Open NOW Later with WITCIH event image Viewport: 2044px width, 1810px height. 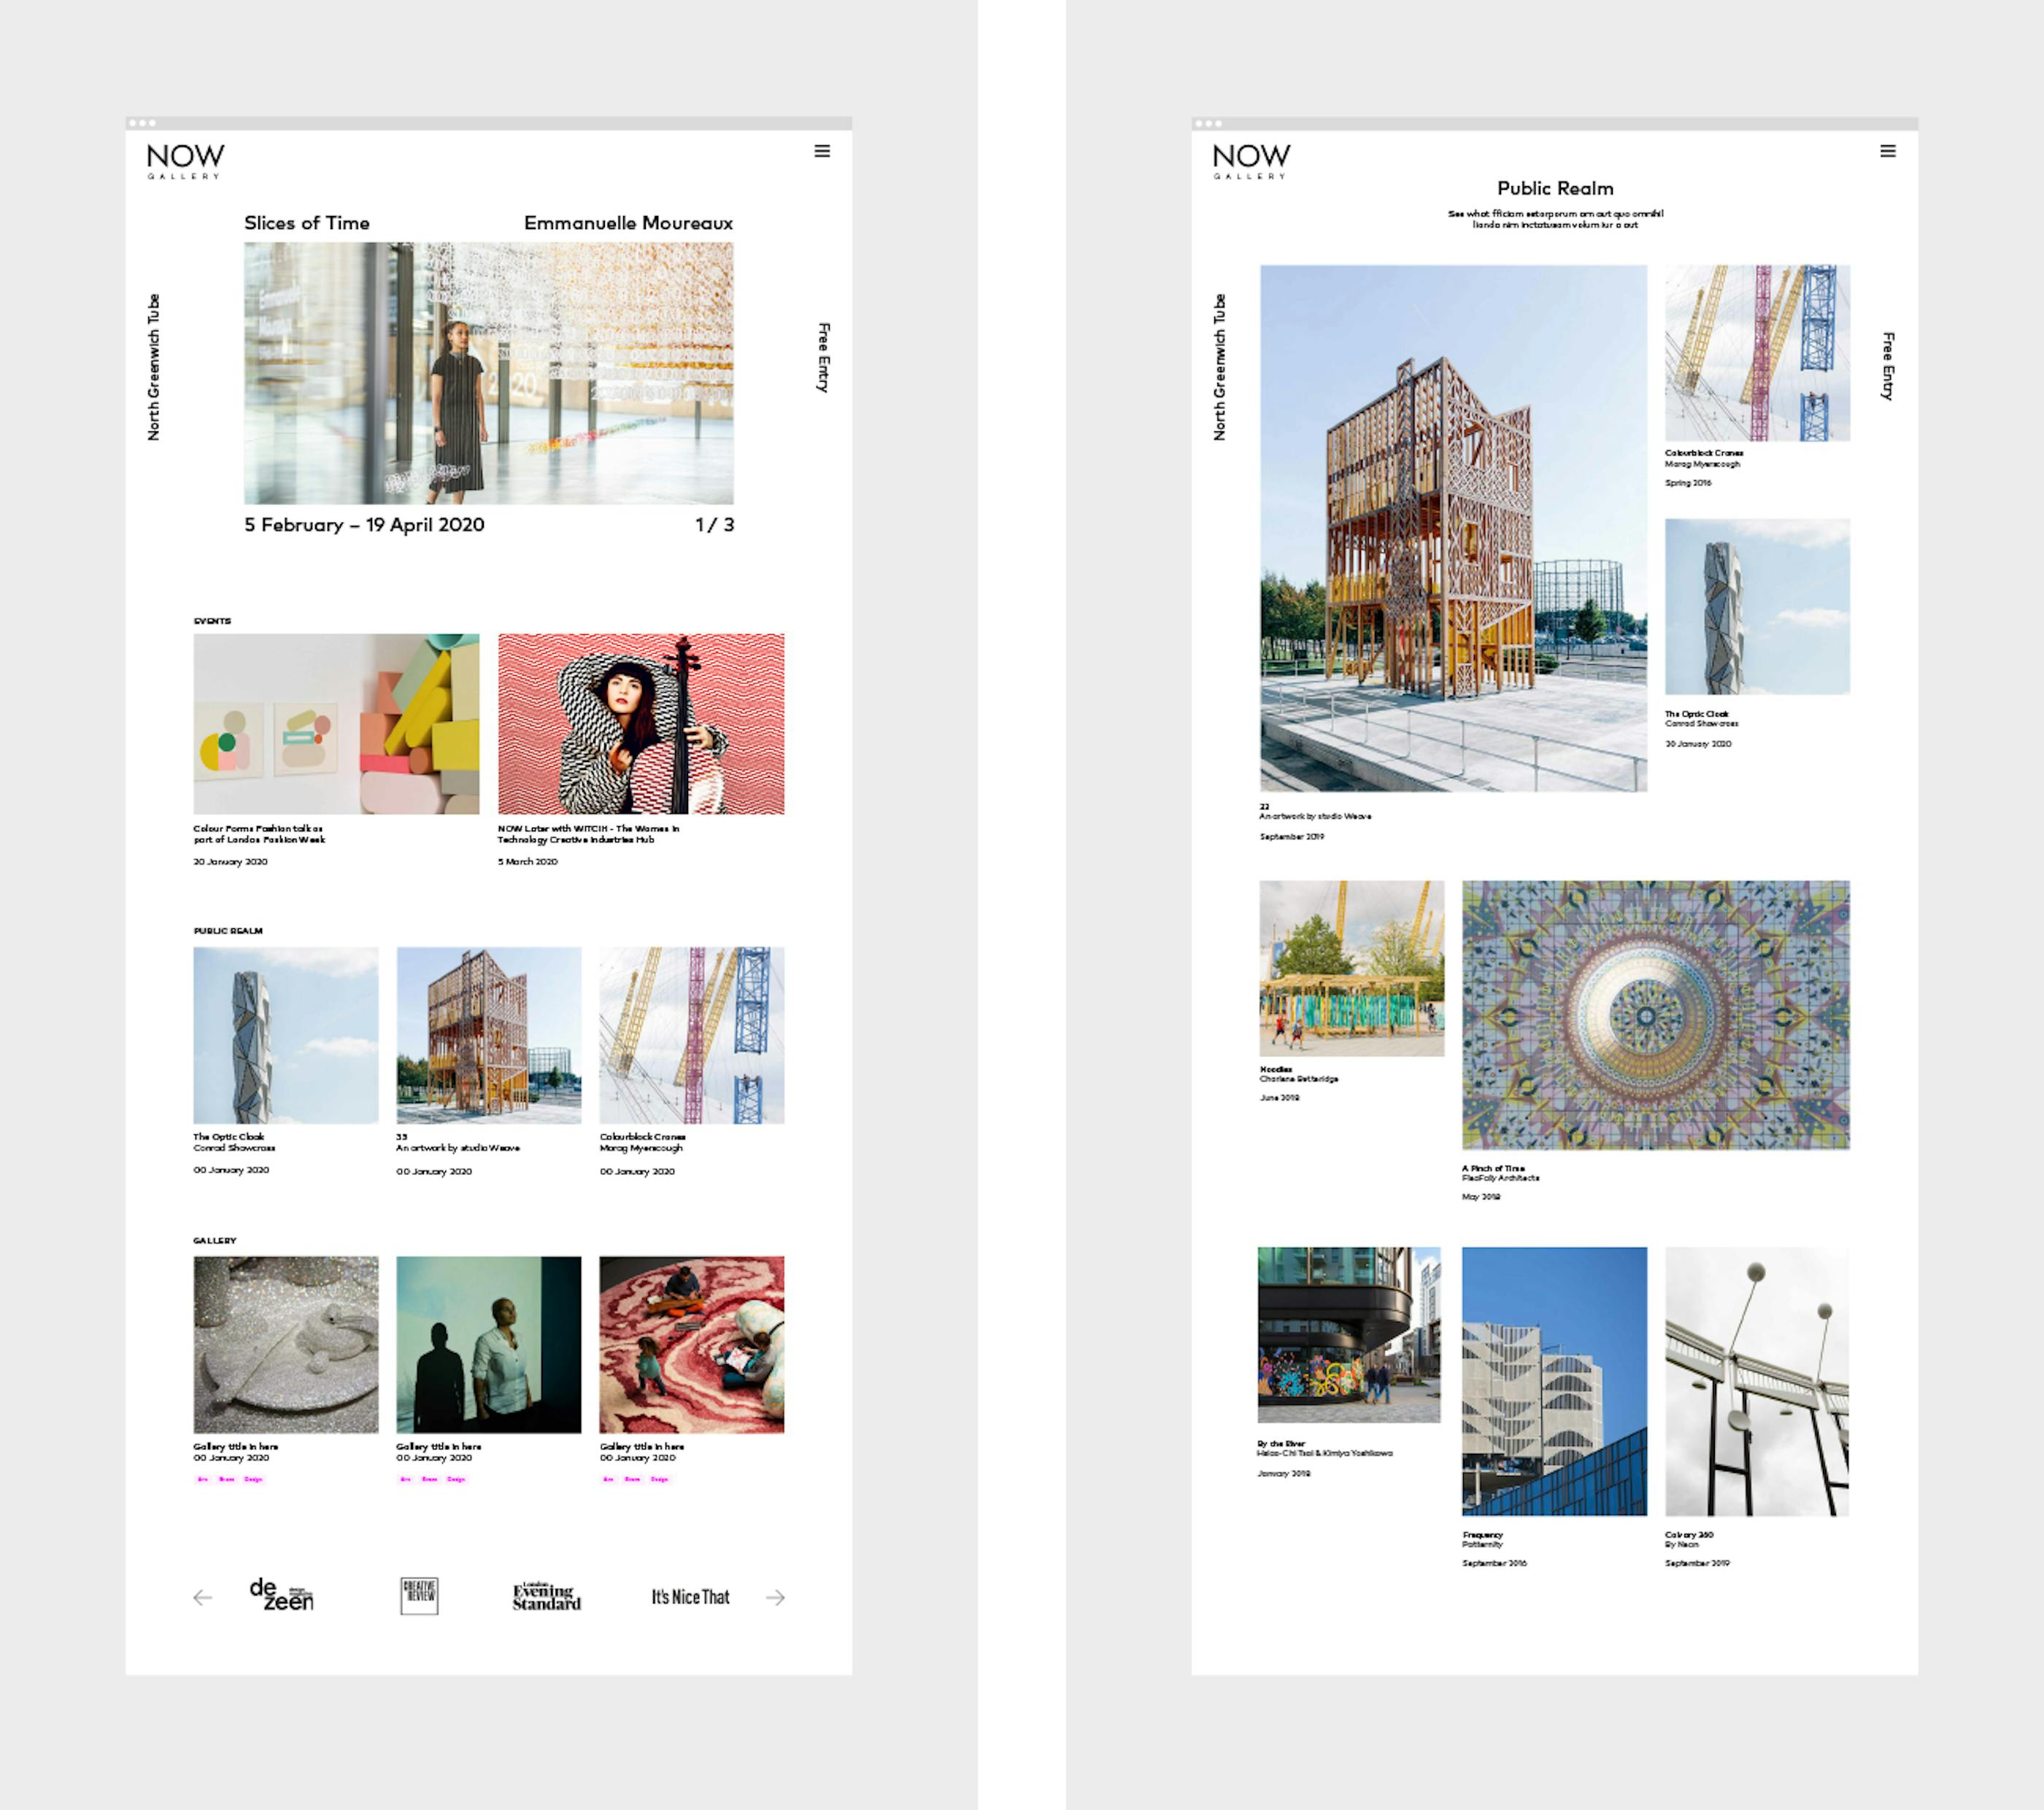(x=641, y=723)
